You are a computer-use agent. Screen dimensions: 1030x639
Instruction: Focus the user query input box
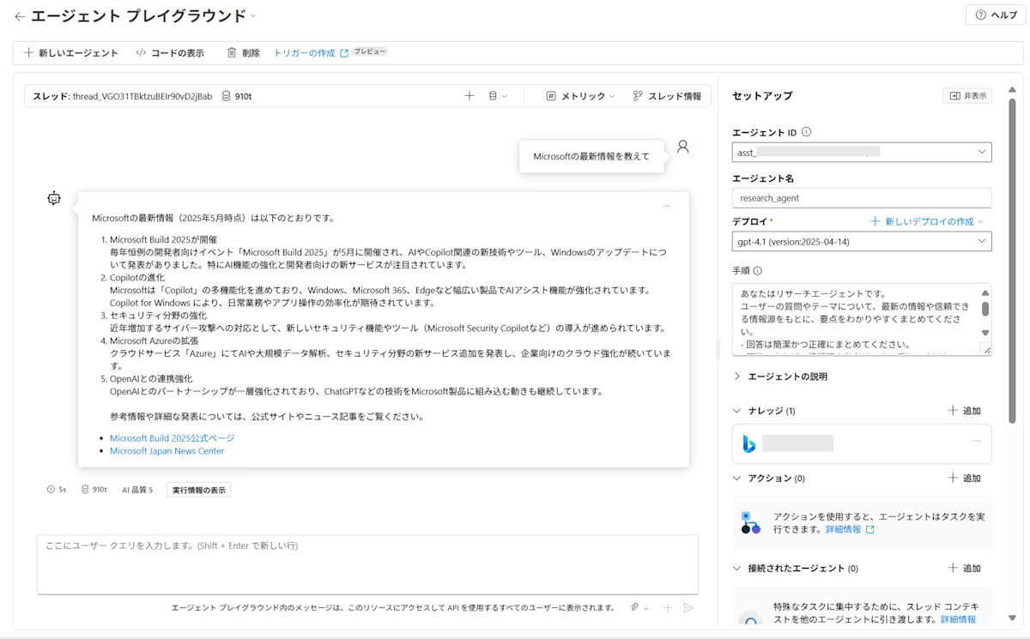click(x=367, y=564)
